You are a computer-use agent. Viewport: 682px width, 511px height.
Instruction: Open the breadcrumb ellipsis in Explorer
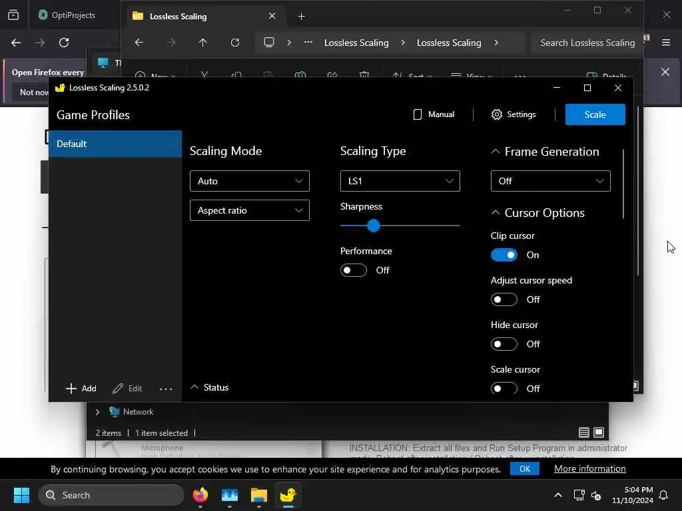pyautogui.click(x=308, y=43)
